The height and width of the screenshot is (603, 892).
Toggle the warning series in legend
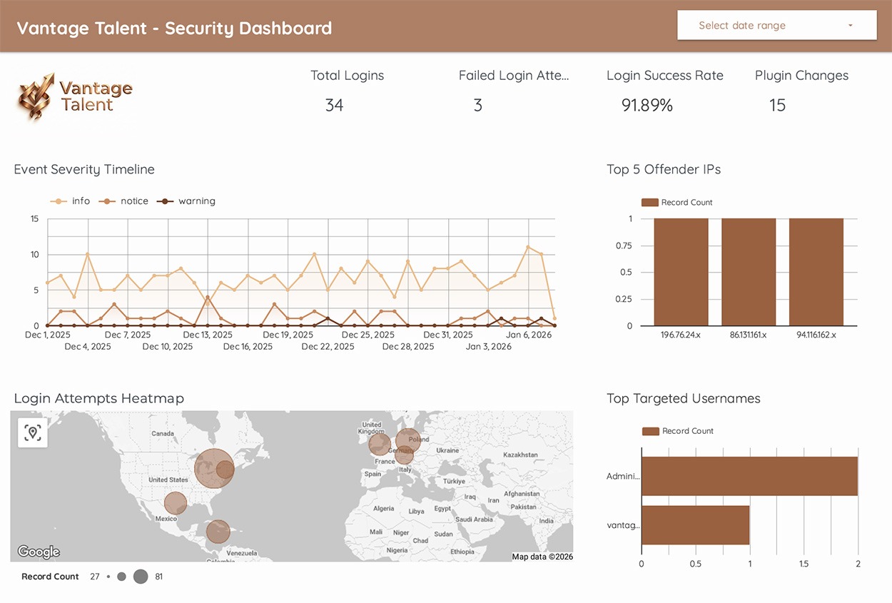(187, 201)
